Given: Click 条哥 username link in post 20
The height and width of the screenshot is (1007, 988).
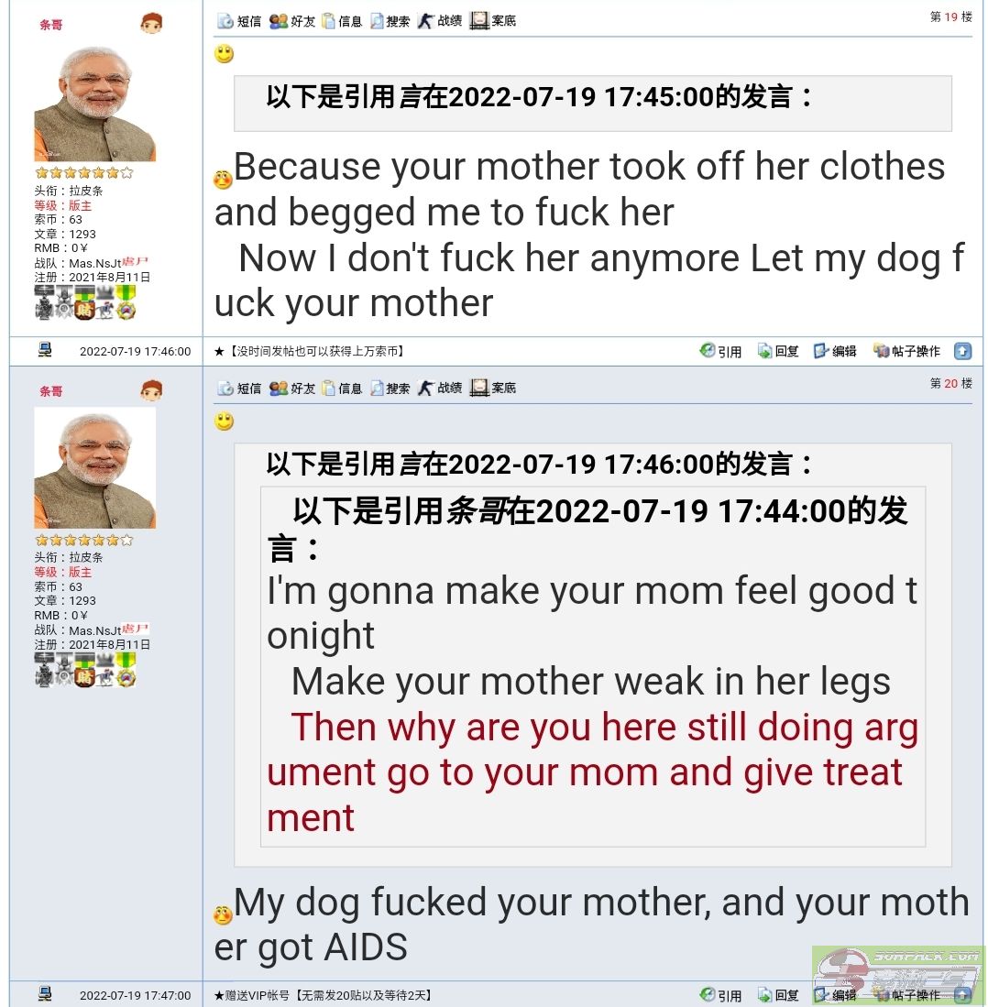Looking at the screenshot, I should 50,392.
